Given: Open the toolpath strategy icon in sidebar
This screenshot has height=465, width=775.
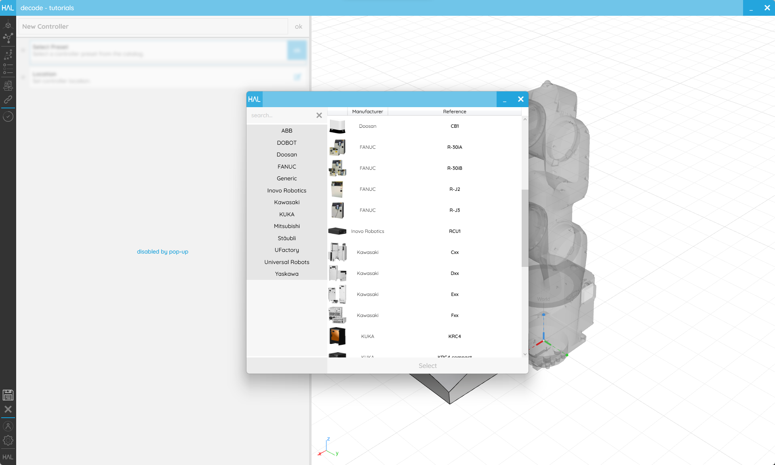Looking at the screenshot, I should point(8,55).
